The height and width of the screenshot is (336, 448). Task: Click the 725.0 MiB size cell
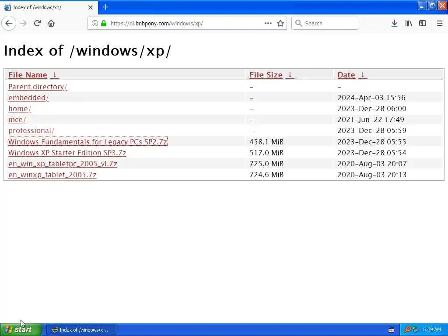(266, 164)
